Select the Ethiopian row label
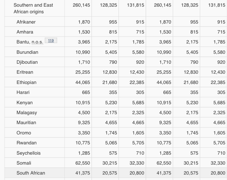 (26, 82)
